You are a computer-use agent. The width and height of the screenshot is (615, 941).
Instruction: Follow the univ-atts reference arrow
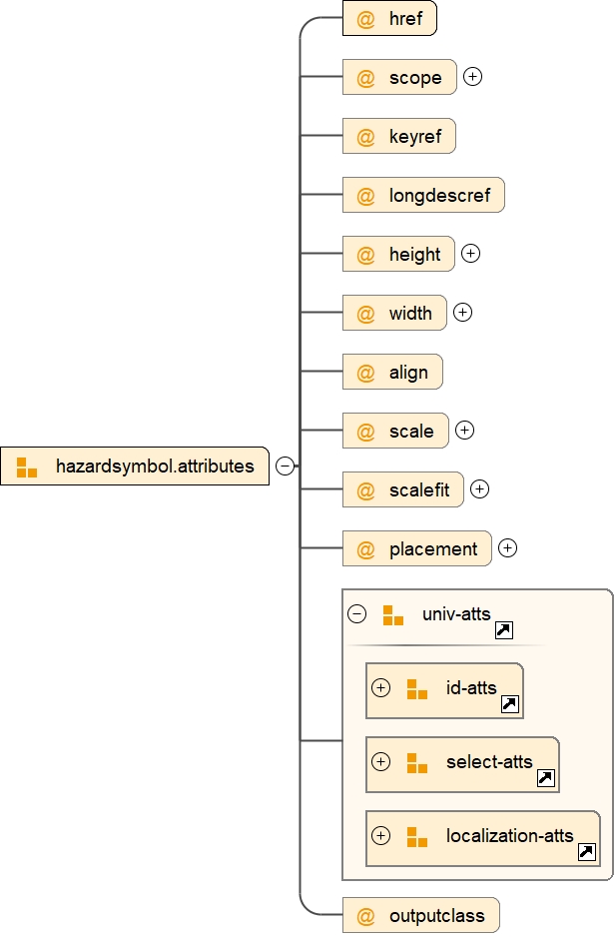pos(504,630)
